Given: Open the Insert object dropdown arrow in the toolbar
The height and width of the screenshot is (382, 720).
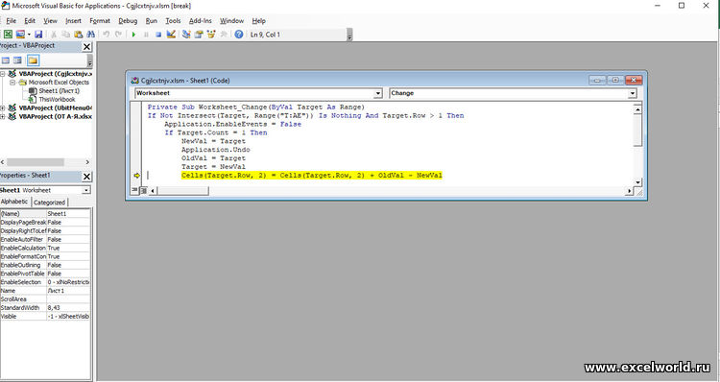Looking at the screenshot, I should point(29,35).
